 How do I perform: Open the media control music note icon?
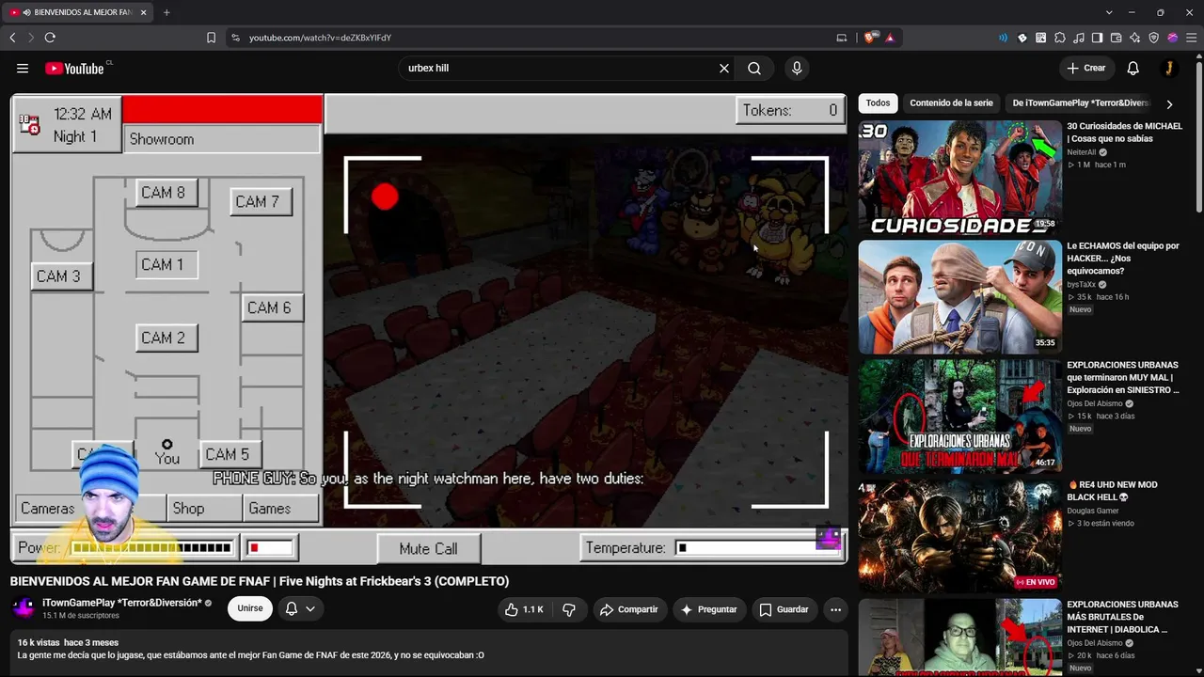tap(1079, 38)
